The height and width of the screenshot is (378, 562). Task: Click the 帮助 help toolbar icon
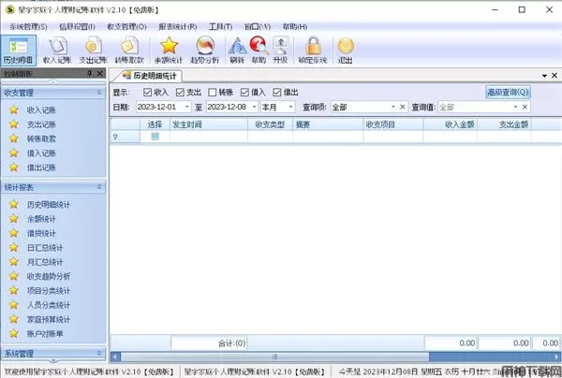tap(259, 51)
